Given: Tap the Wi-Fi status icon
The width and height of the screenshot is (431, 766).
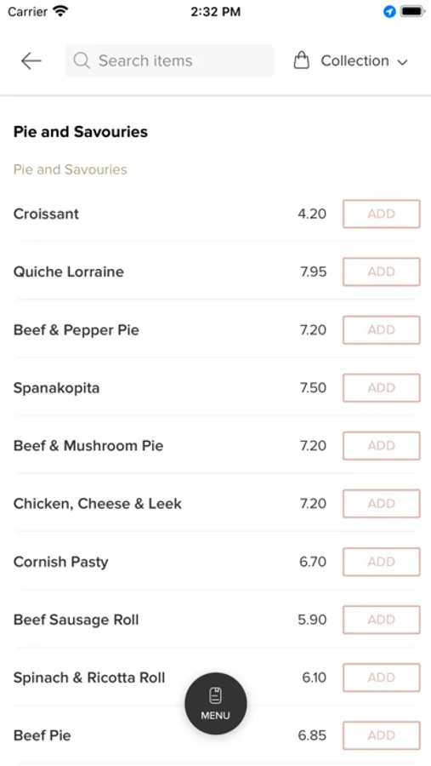Looking at the screenshot, I should pyautogui.click(x=61, y=12).
